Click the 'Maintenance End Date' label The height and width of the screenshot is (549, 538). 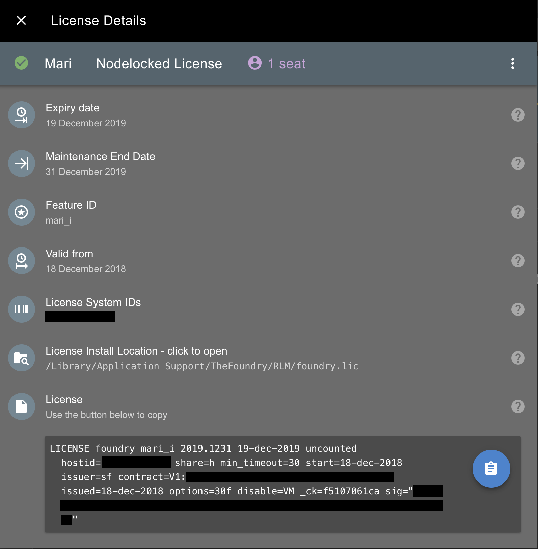[100, 156]
